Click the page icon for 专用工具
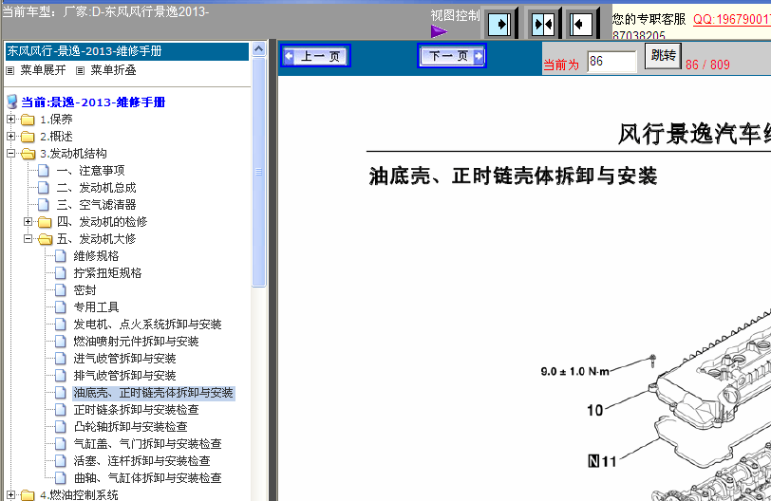Viewport: 771px width, 501px height. [x=61, y=307]
